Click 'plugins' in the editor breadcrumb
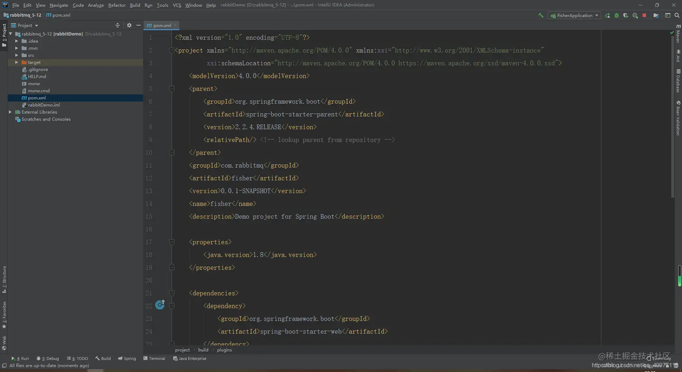Viewport: 682px width, 372px height. point(224,350)
